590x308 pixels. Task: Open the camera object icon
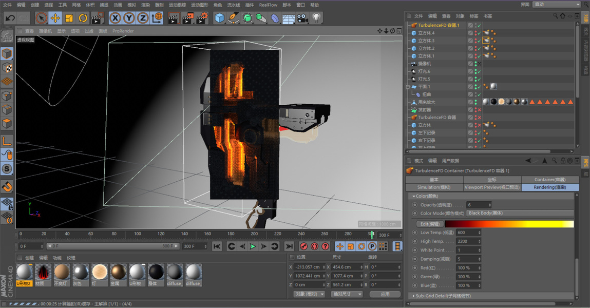click(x=302, y=18)
